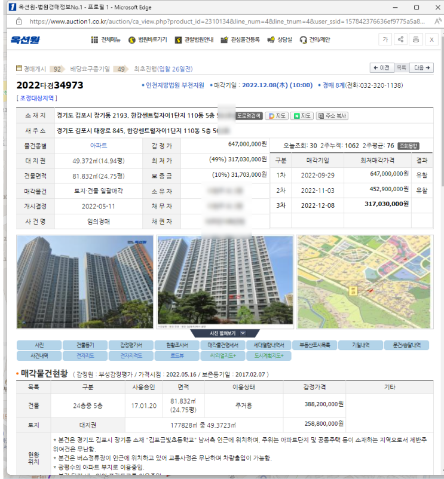The image size is (444, 479).
Task: Open the 기일내역 tab
Action: click(360, 345)
